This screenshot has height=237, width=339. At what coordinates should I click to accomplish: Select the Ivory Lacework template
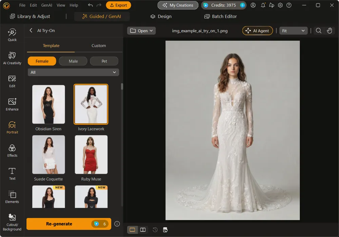[x=91, y=104]
